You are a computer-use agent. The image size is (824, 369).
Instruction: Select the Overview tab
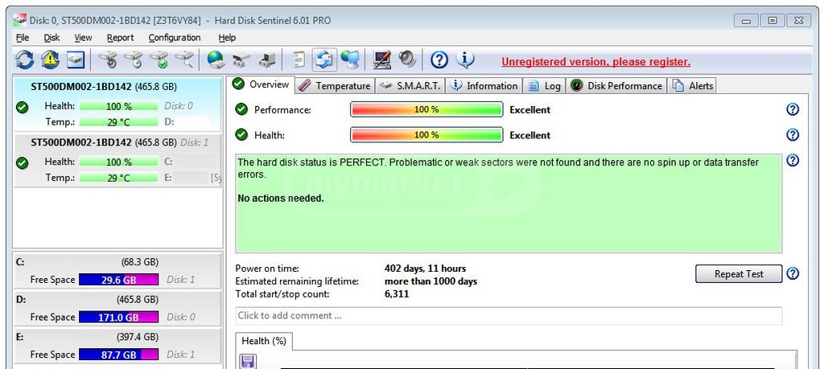coord(262,84)
